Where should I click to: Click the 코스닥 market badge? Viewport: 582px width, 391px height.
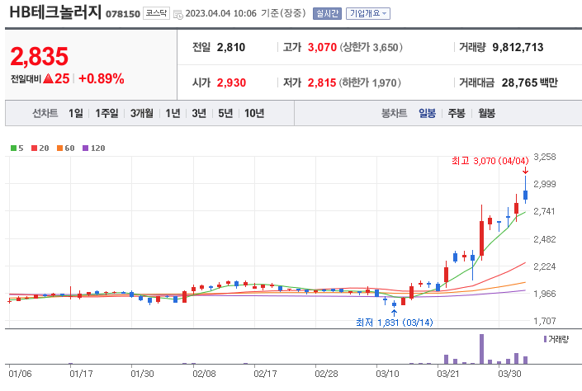pos(156,13)
